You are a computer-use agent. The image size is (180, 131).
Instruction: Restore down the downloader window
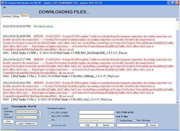pos(173,3)
